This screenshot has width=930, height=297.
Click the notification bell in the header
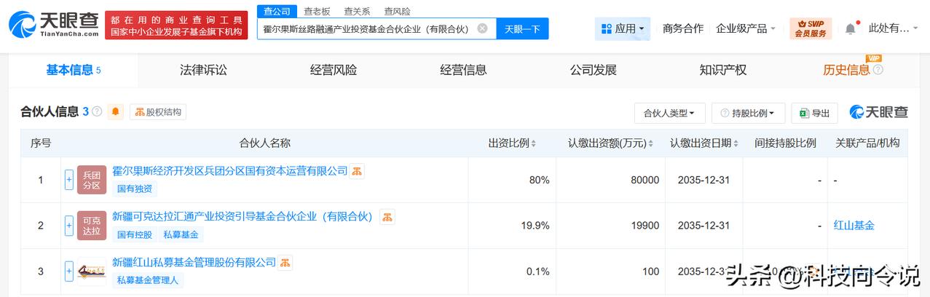[x=850, y=29]
